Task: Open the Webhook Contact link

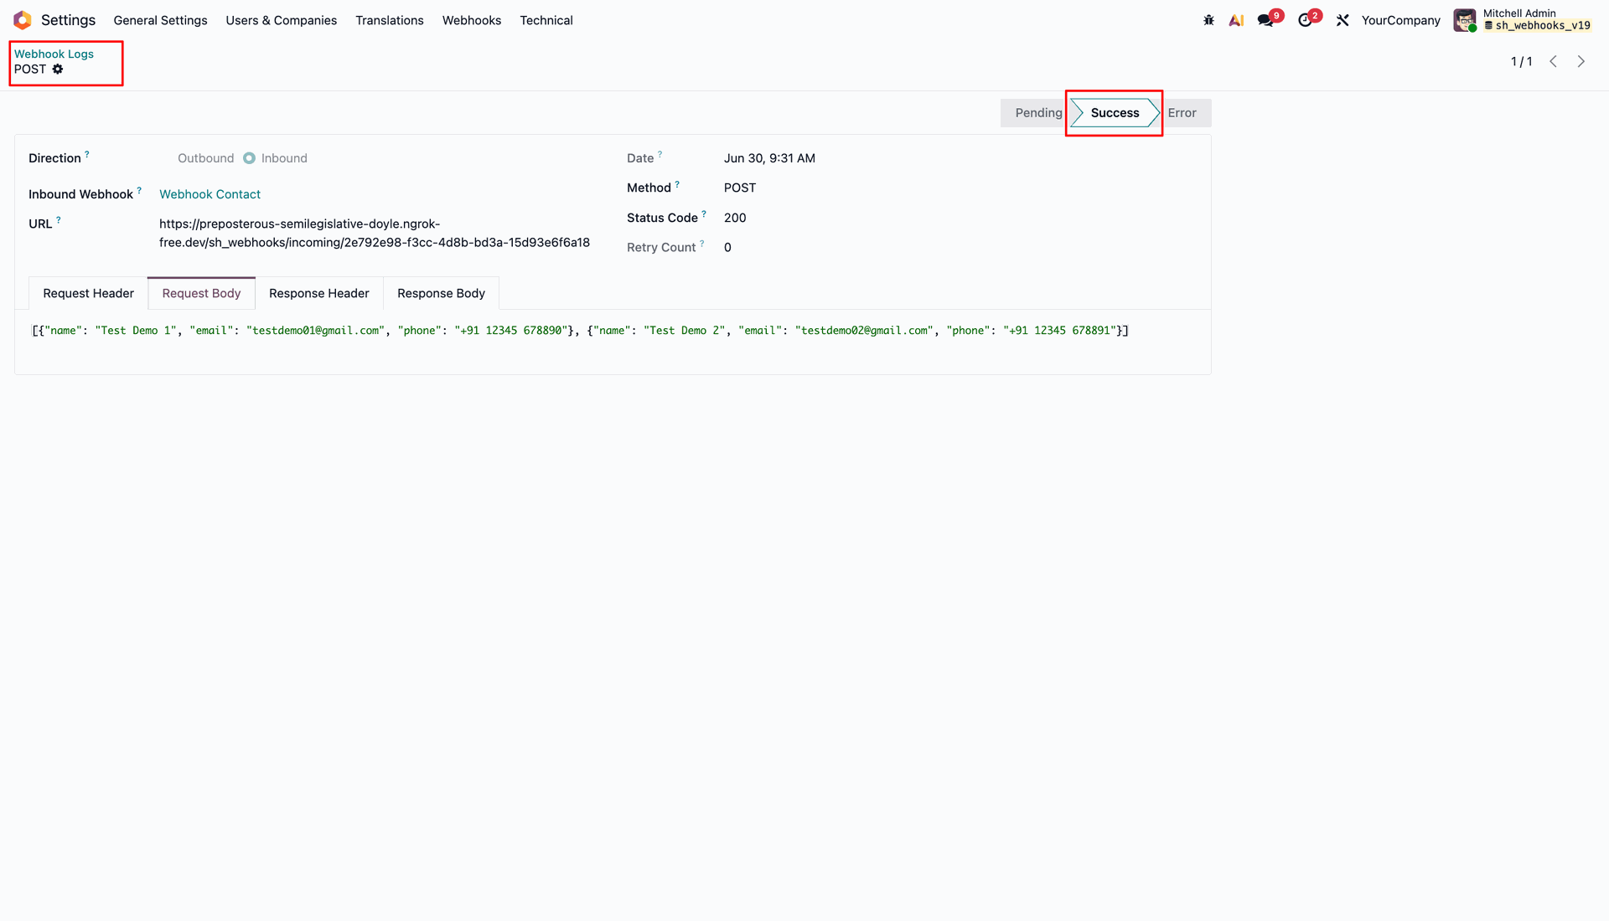Action: [210, 194]
